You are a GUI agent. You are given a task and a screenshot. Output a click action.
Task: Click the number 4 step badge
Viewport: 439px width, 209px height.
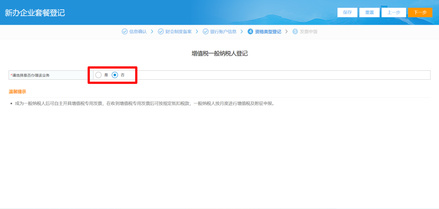click(250, 32)
